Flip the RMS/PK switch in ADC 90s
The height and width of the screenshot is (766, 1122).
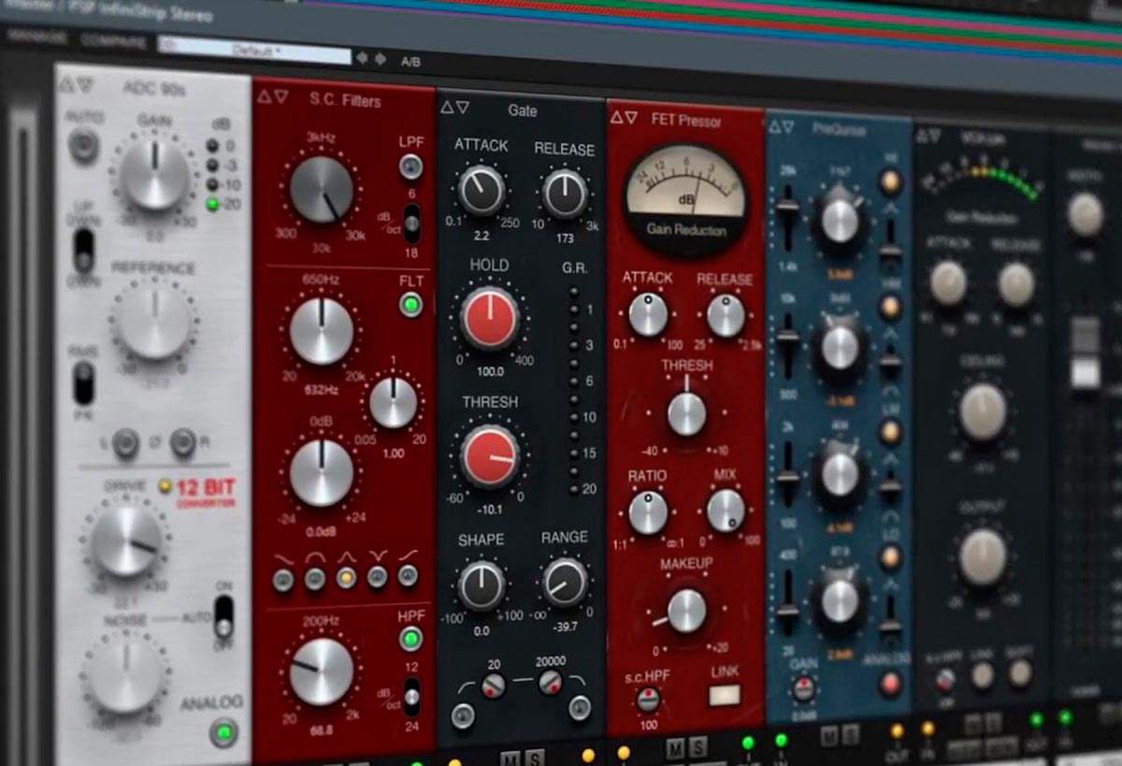tap(84, 383)
